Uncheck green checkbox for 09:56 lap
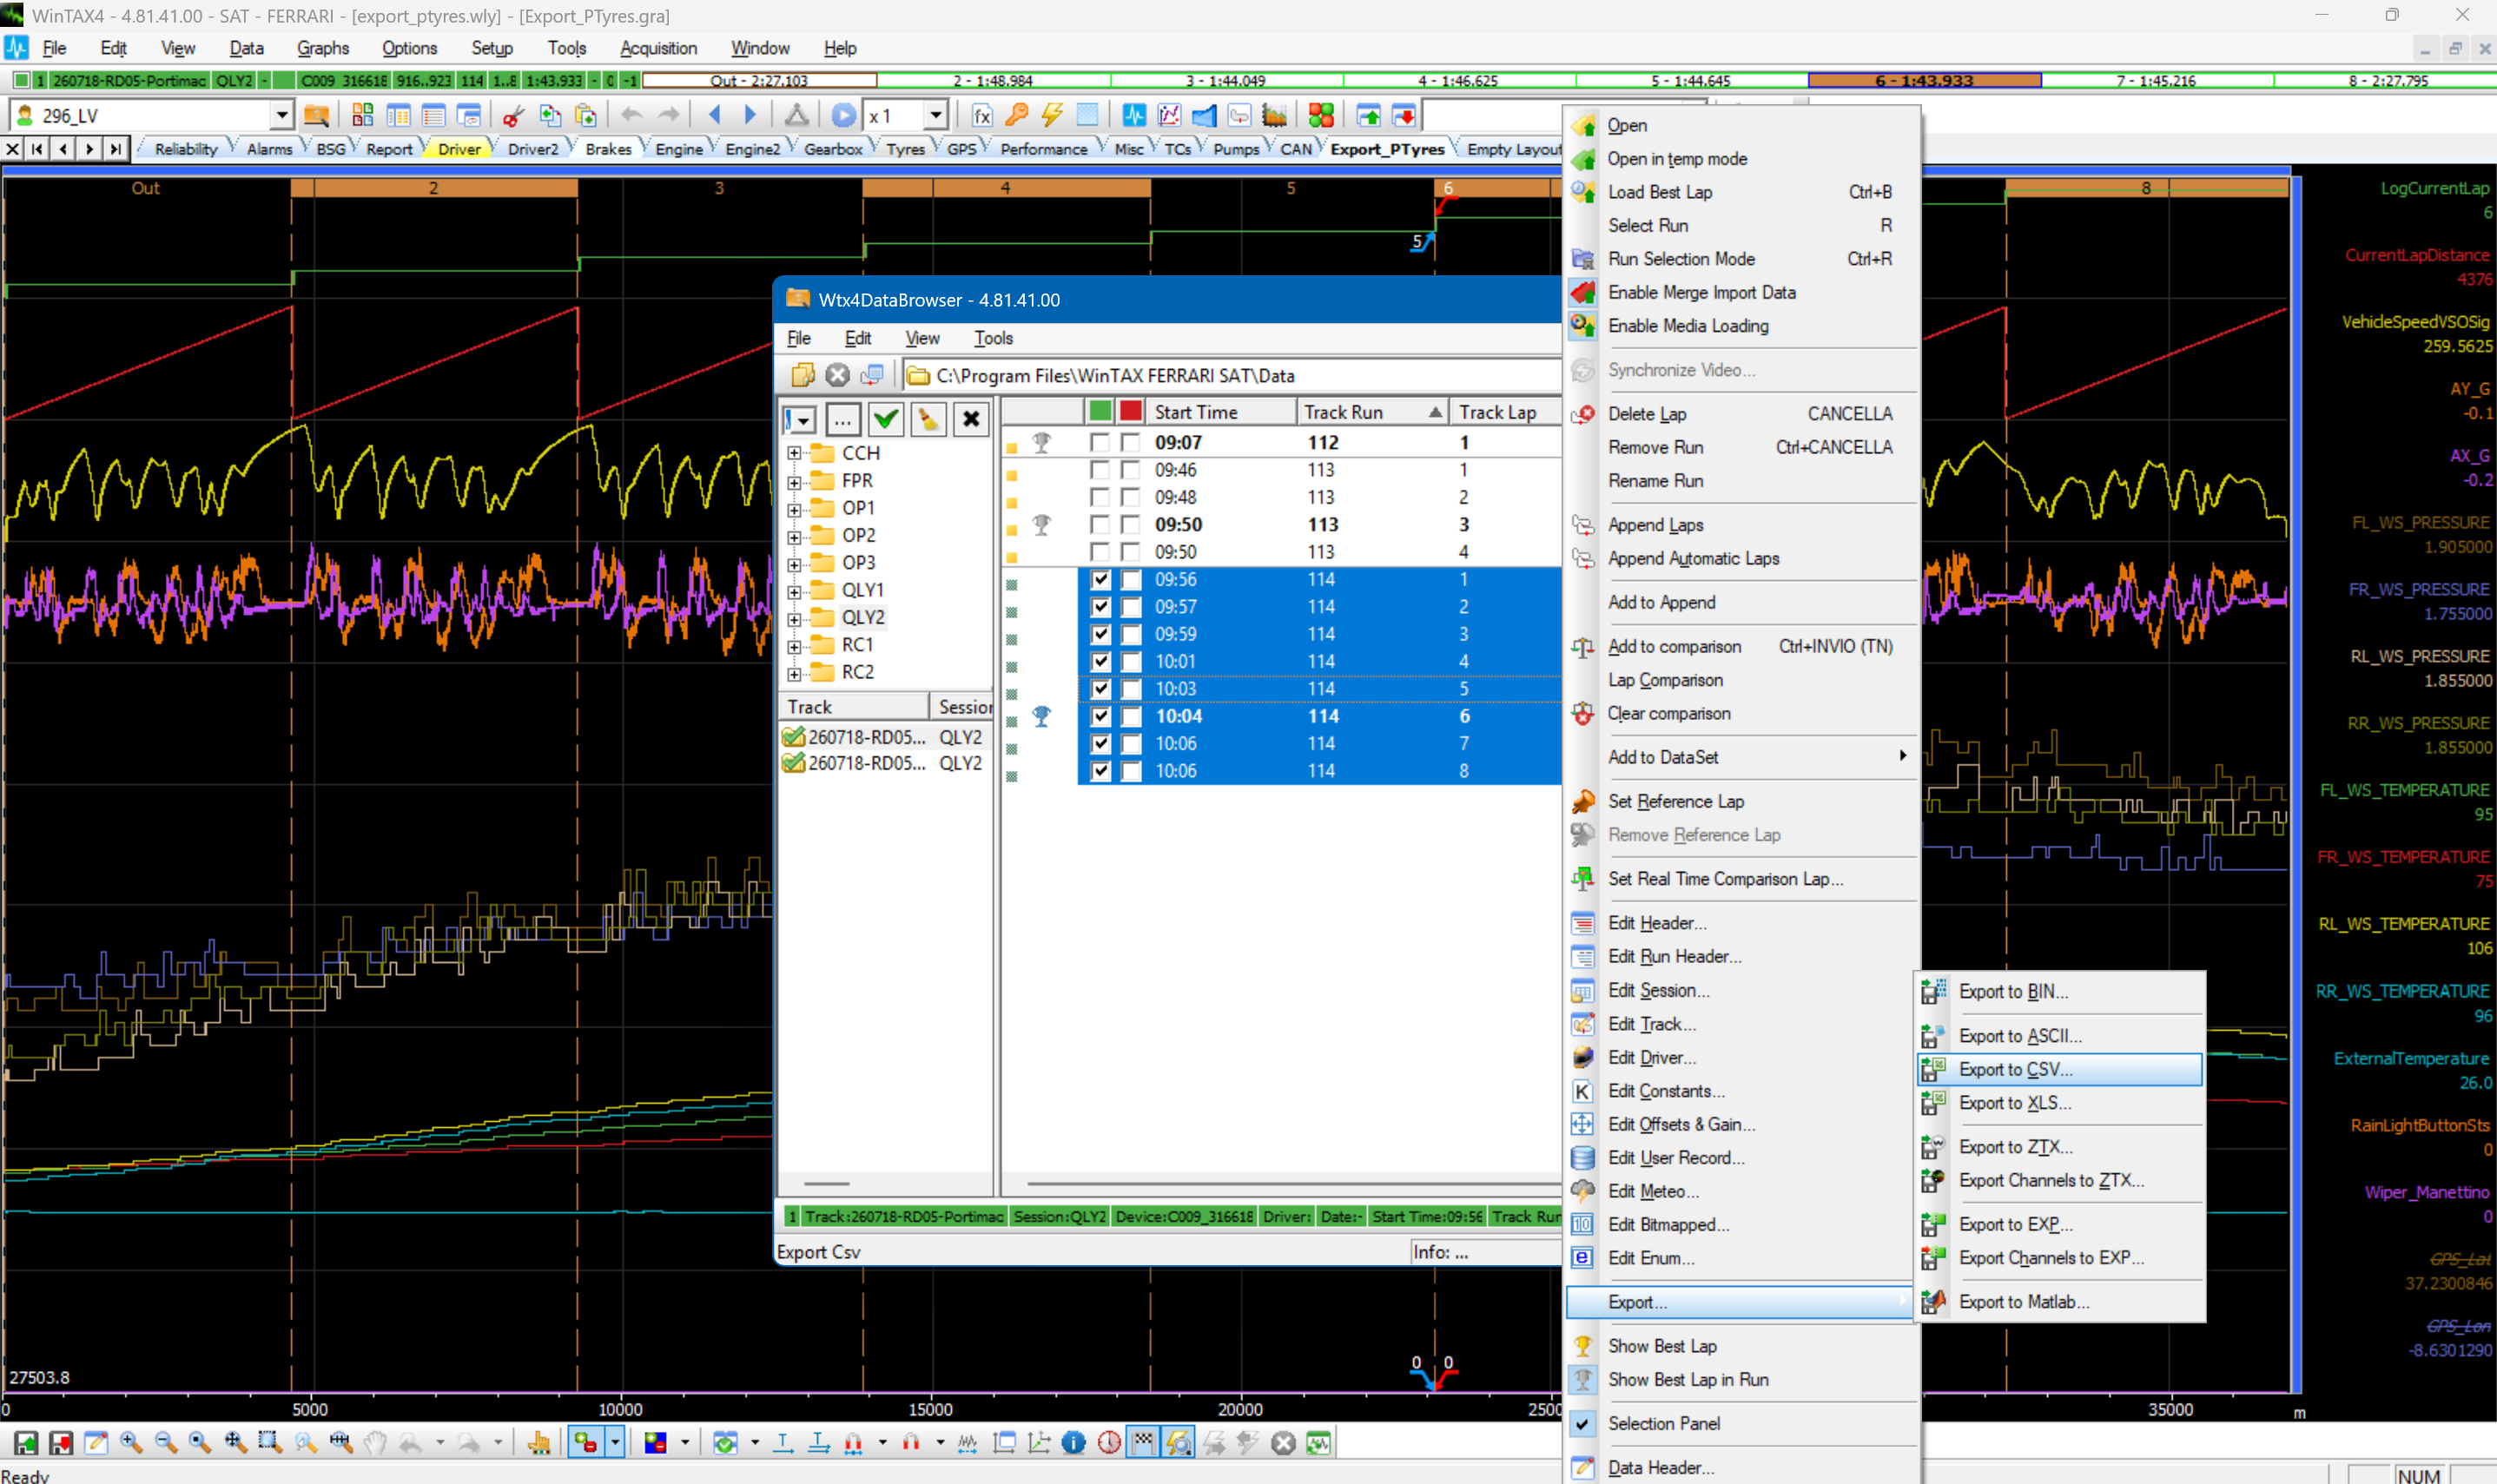The image size is (2497, 1484). pyautogui.click(x=1100, y=579)
